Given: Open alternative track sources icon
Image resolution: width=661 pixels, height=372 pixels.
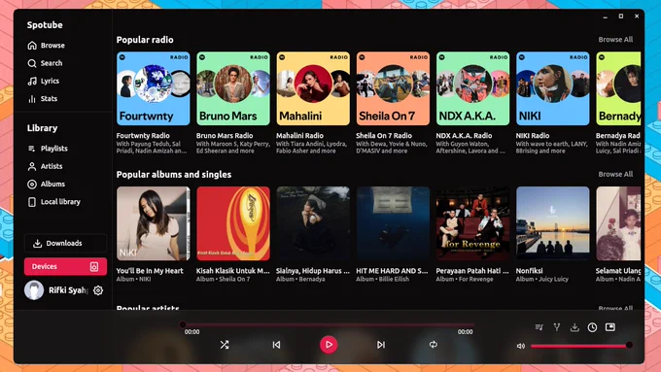Looking at the screenshot, I should [557, 327].
